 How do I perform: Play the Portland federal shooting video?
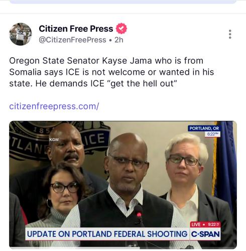coord(123,184)
